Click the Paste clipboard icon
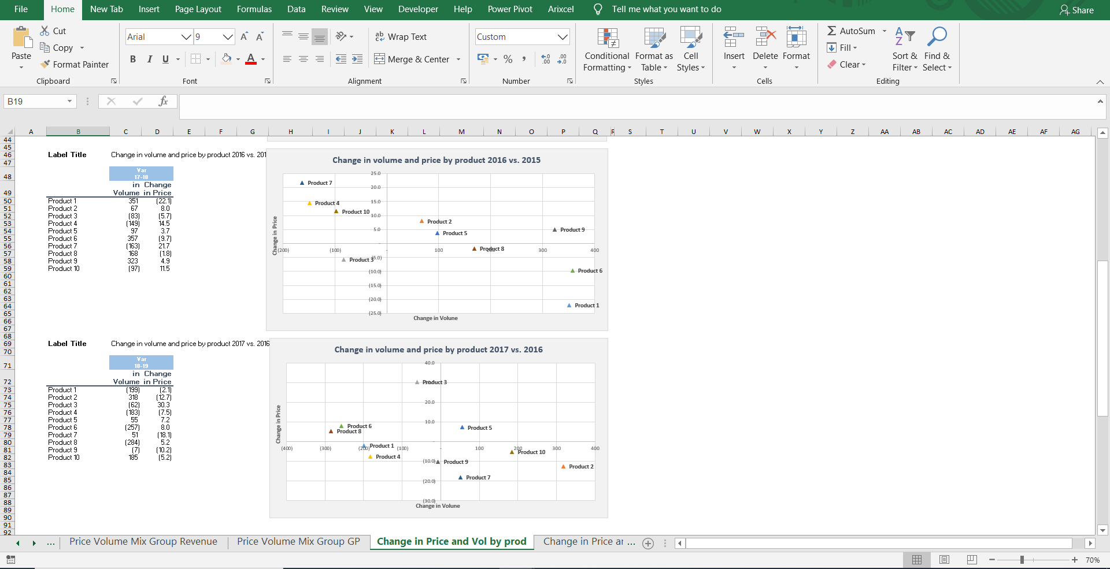This screenshot has width=1110, height=569. 21,37
